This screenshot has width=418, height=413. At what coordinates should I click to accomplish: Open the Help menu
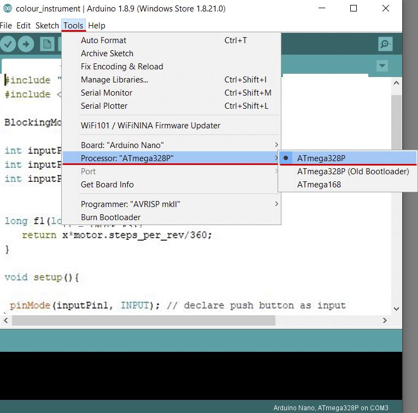tap(97, 26)
